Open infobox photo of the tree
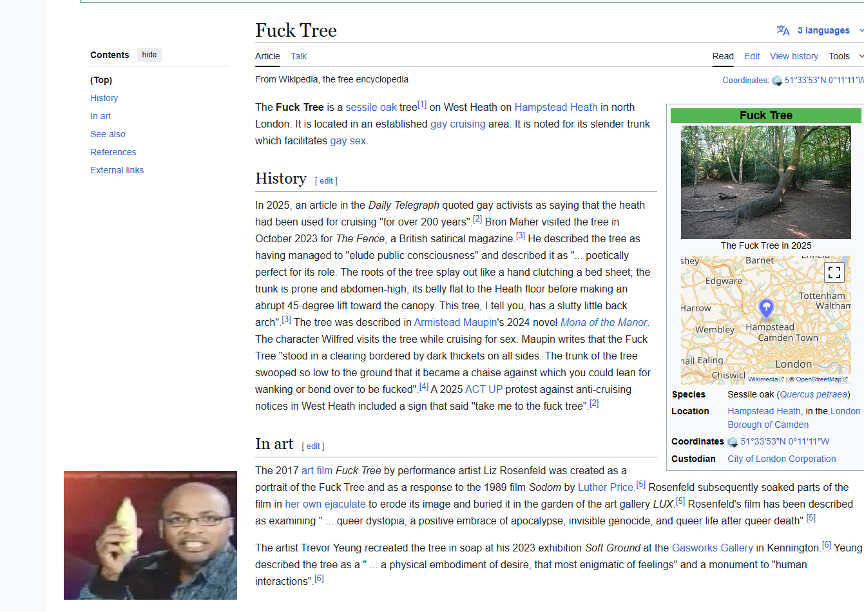864x612 pixels. click(x=766, y=182)
